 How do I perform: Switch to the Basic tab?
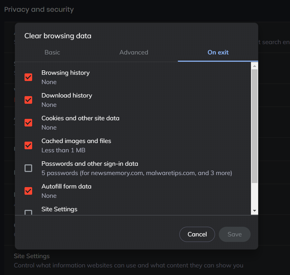pos(52,52)
